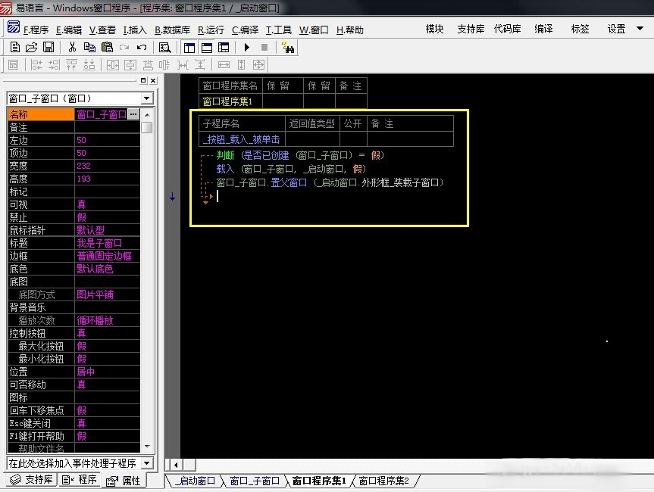Switch to the 属性 panel tab
Image resolution: width=654 pixels, height=492 pixels.
click(x=124, y=481)
